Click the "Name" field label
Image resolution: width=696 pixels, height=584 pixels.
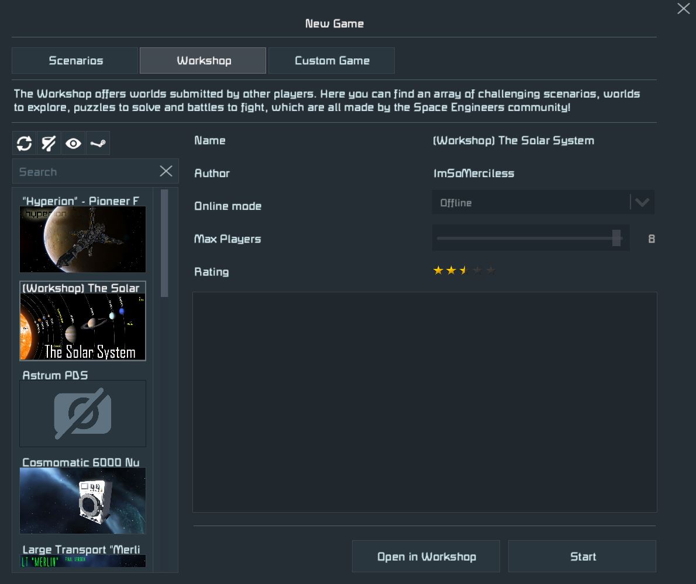[x=210, y=141]
